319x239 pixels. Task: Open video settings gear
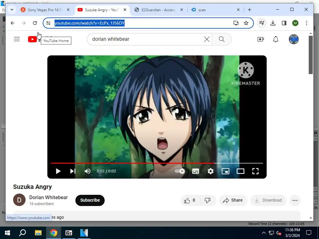click(211, 171)
